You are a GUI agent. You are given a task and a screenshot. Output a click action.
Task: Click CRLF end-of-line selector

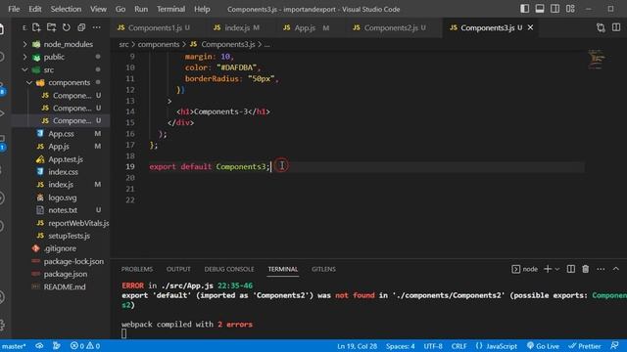tap(458, 346)
